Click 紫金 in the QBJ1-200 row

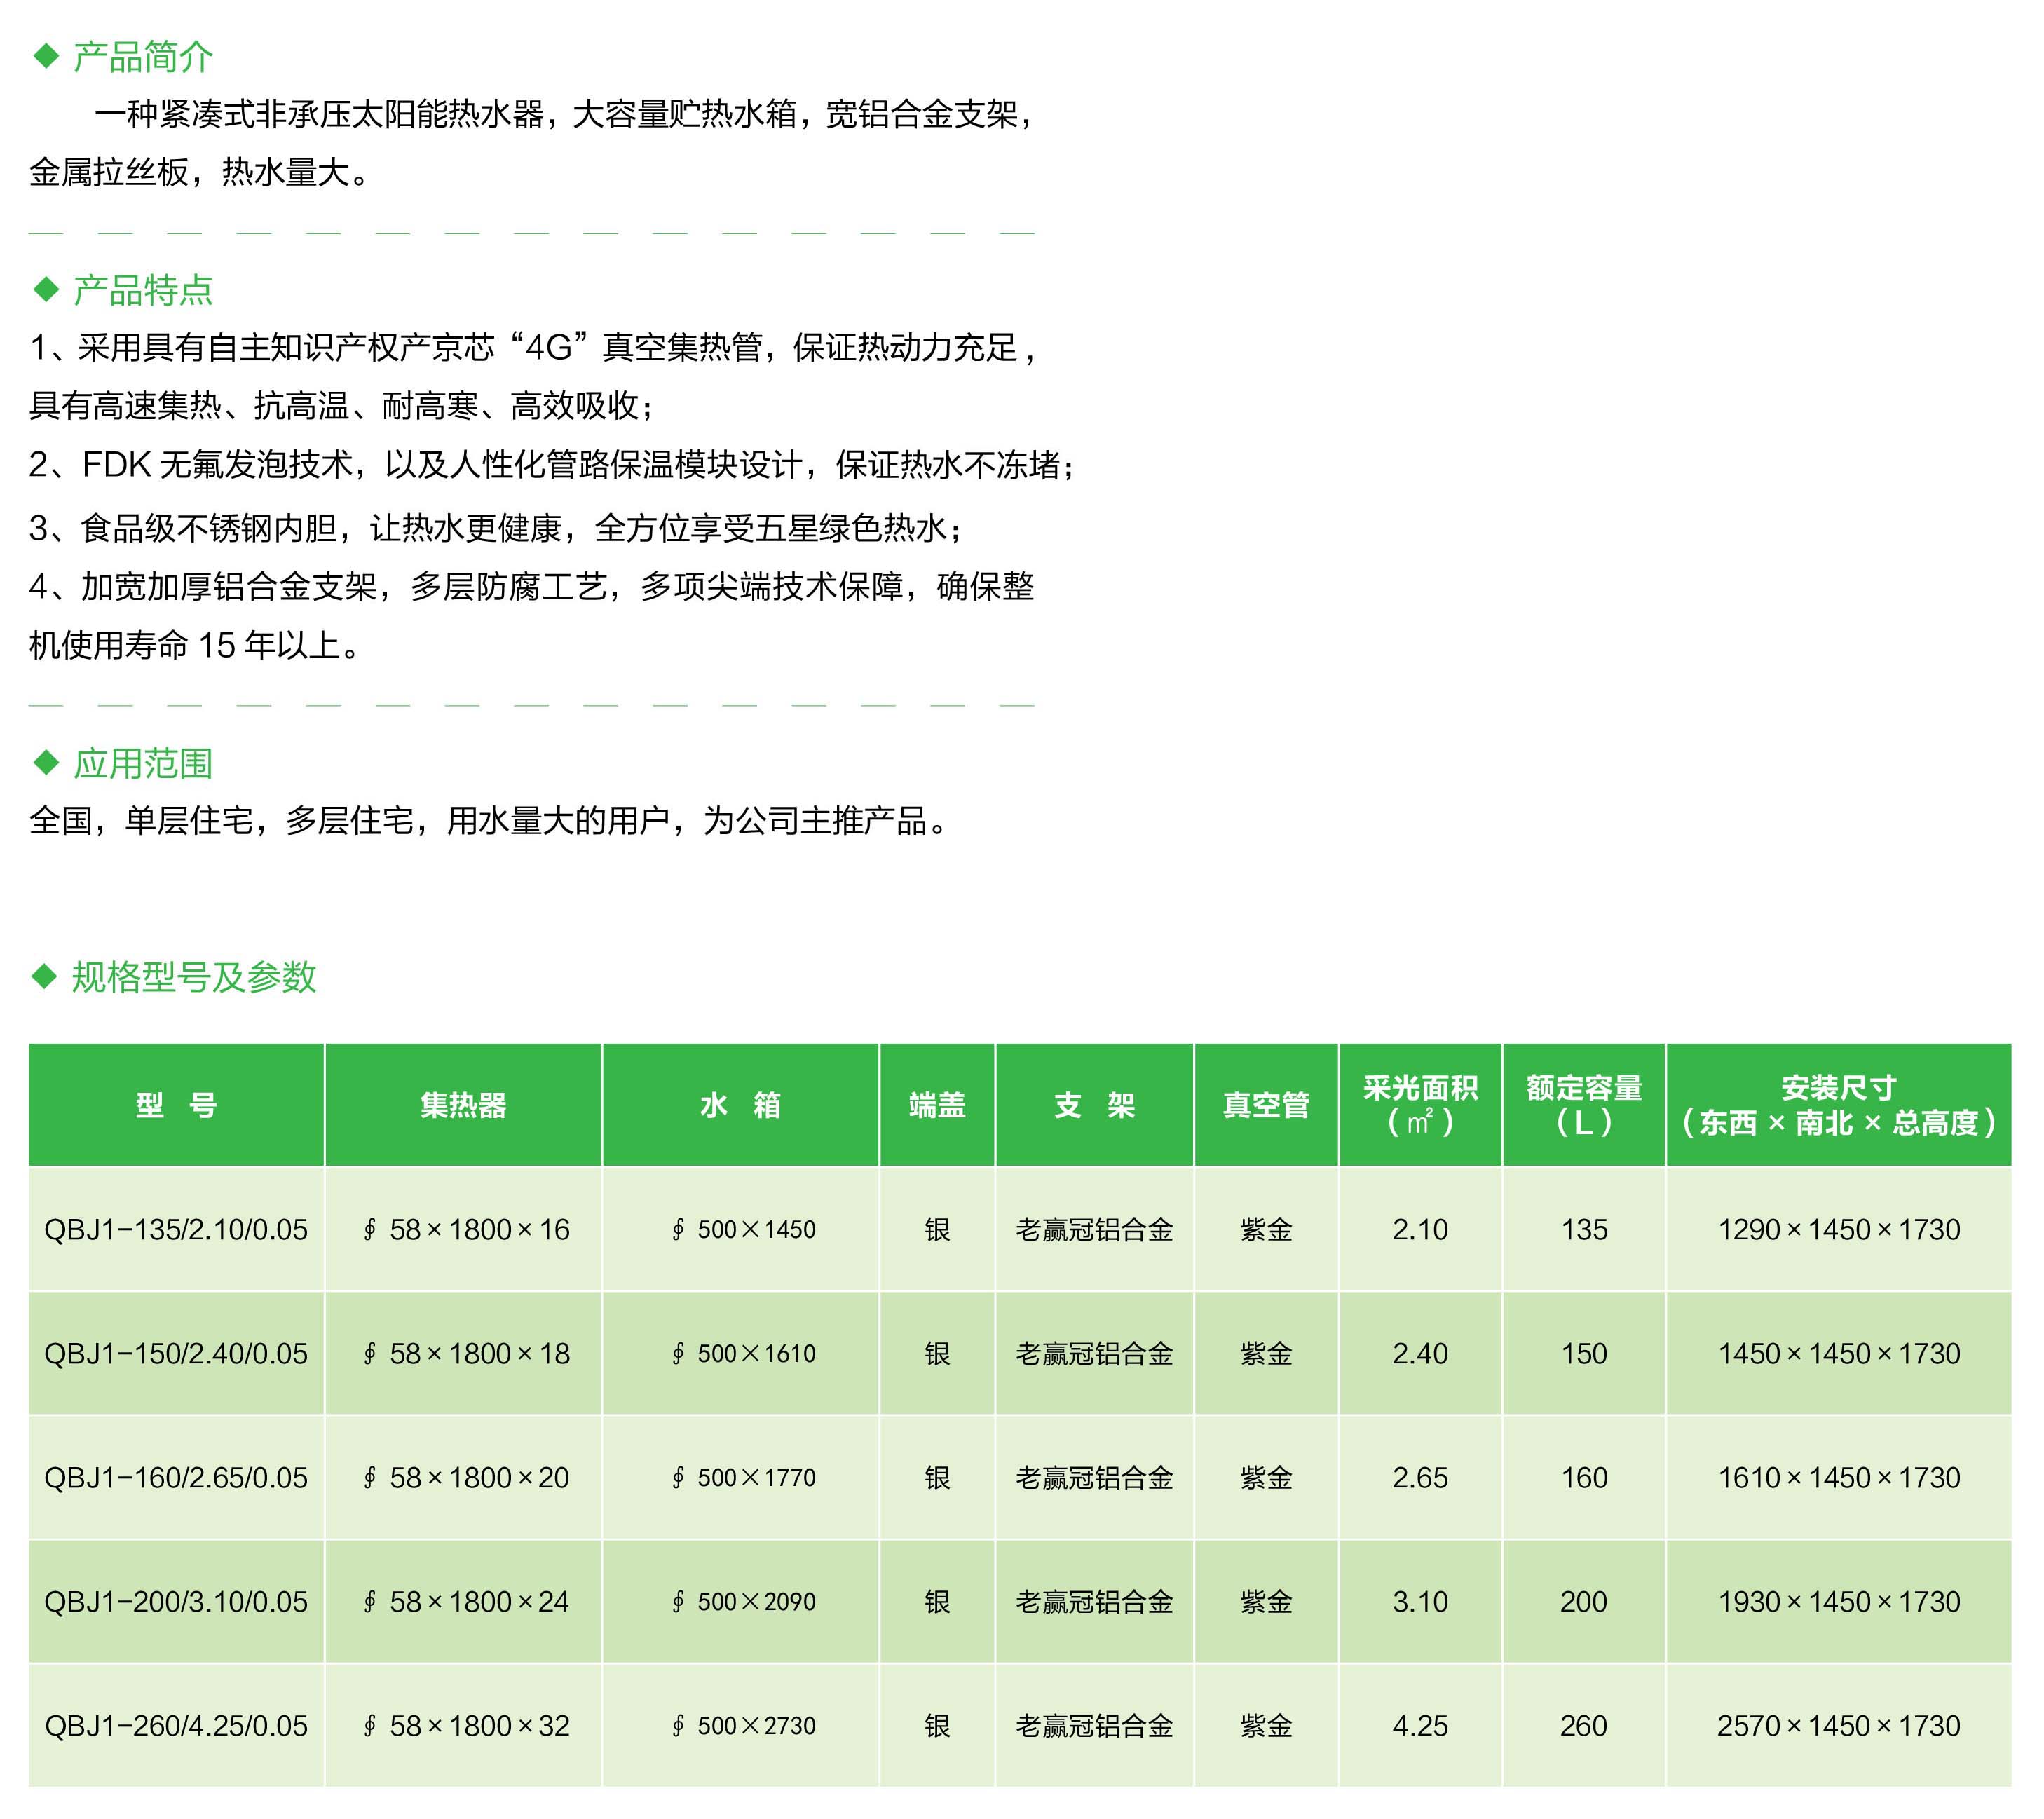click(1266, 1601)
